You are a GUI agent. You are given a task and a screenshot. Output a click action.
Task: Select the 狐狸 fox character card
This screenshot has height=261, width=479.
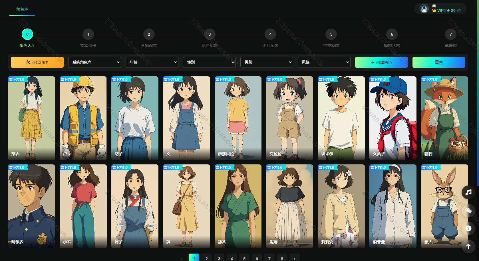tap(444, 118)
